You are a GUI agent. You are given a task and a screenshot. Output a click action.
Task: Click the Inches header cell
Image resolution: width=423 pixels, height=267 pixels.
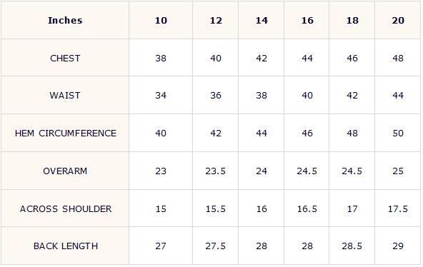pos(65,20)
